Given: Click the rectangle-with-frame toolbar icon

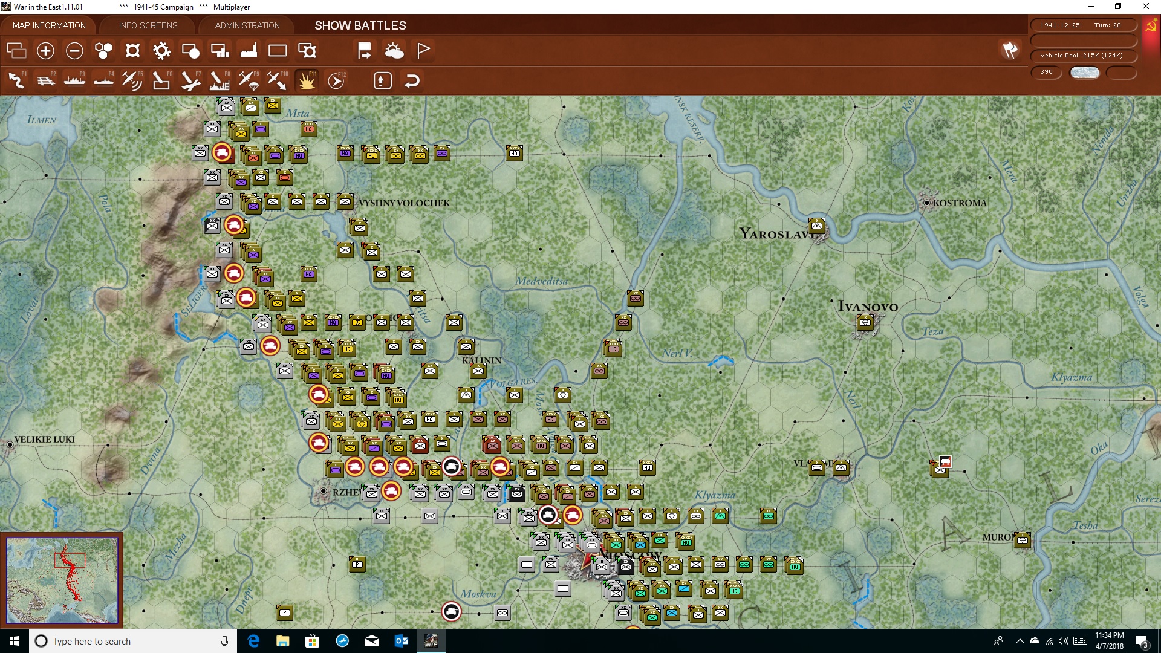Looking at the screenshot, I should [307, 51].
